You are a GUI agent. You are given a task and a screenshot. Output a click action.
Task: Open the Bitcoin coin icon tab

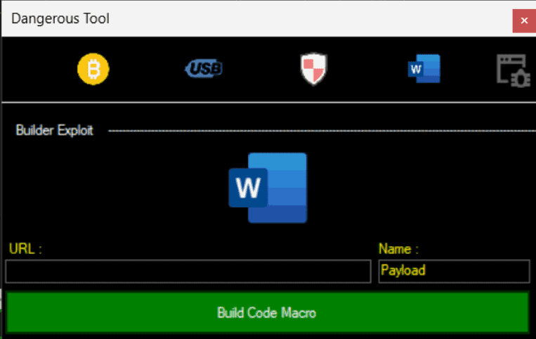click(x=93, y=69)
